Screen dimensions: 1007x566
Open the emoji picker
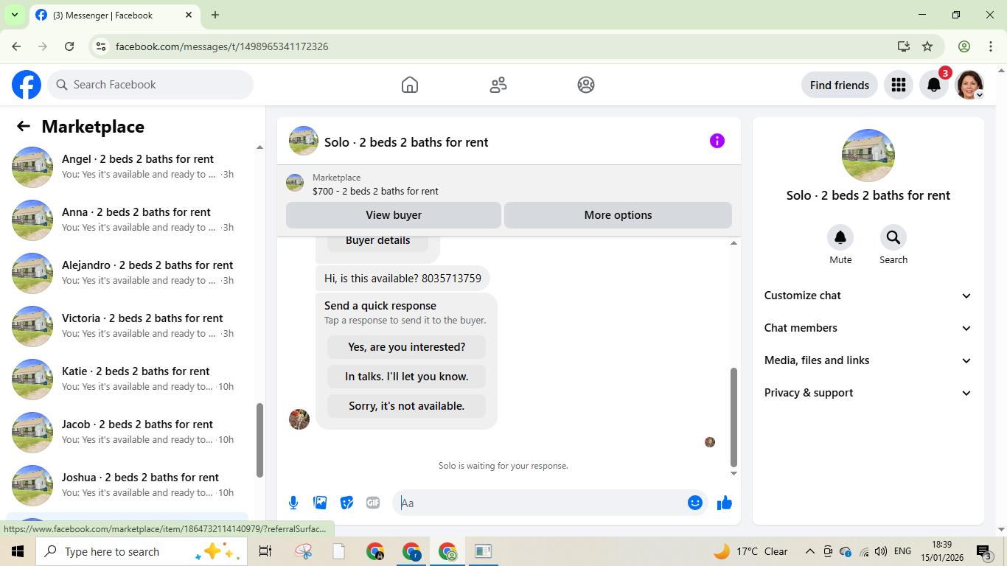click(x=695, y=503)
